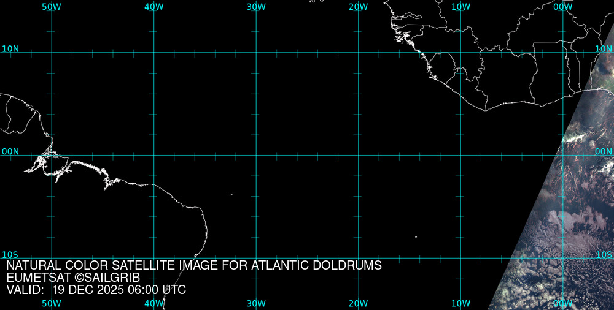Image resolution: width=614 pixels, height=310 pixels.
Task: Click the tiny island dot near 14W 8S
Action: pos(416,237)
